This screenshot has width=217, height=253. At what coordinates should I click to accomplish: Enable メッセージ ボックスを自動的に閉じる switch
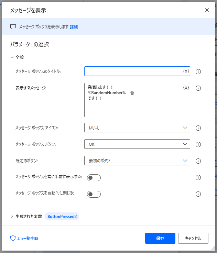94,194
